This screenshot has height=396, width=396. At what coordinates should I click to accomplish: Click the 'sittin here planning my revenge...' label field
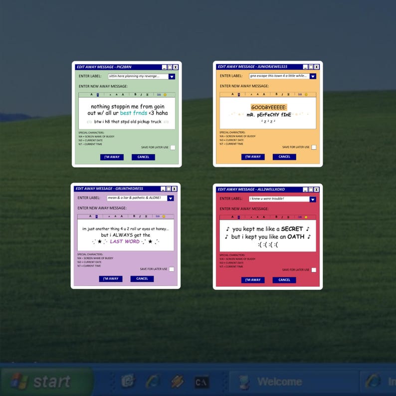[x=138, y=76]
